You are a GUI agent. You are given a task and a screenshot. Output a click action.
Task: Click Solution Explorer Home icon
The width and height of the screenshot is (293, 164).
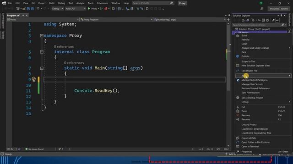243,20
